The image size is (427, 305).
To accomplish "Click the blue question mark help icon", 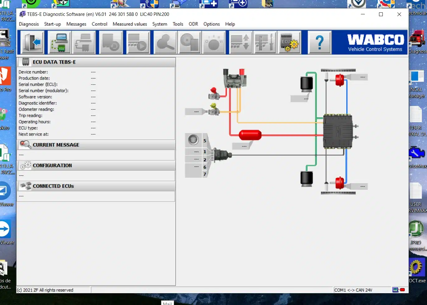I will pos(319,43).
